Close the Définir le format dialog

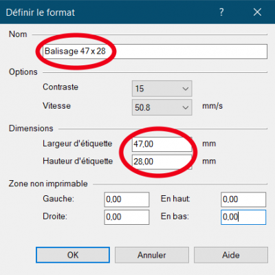[x=257, y=12]
